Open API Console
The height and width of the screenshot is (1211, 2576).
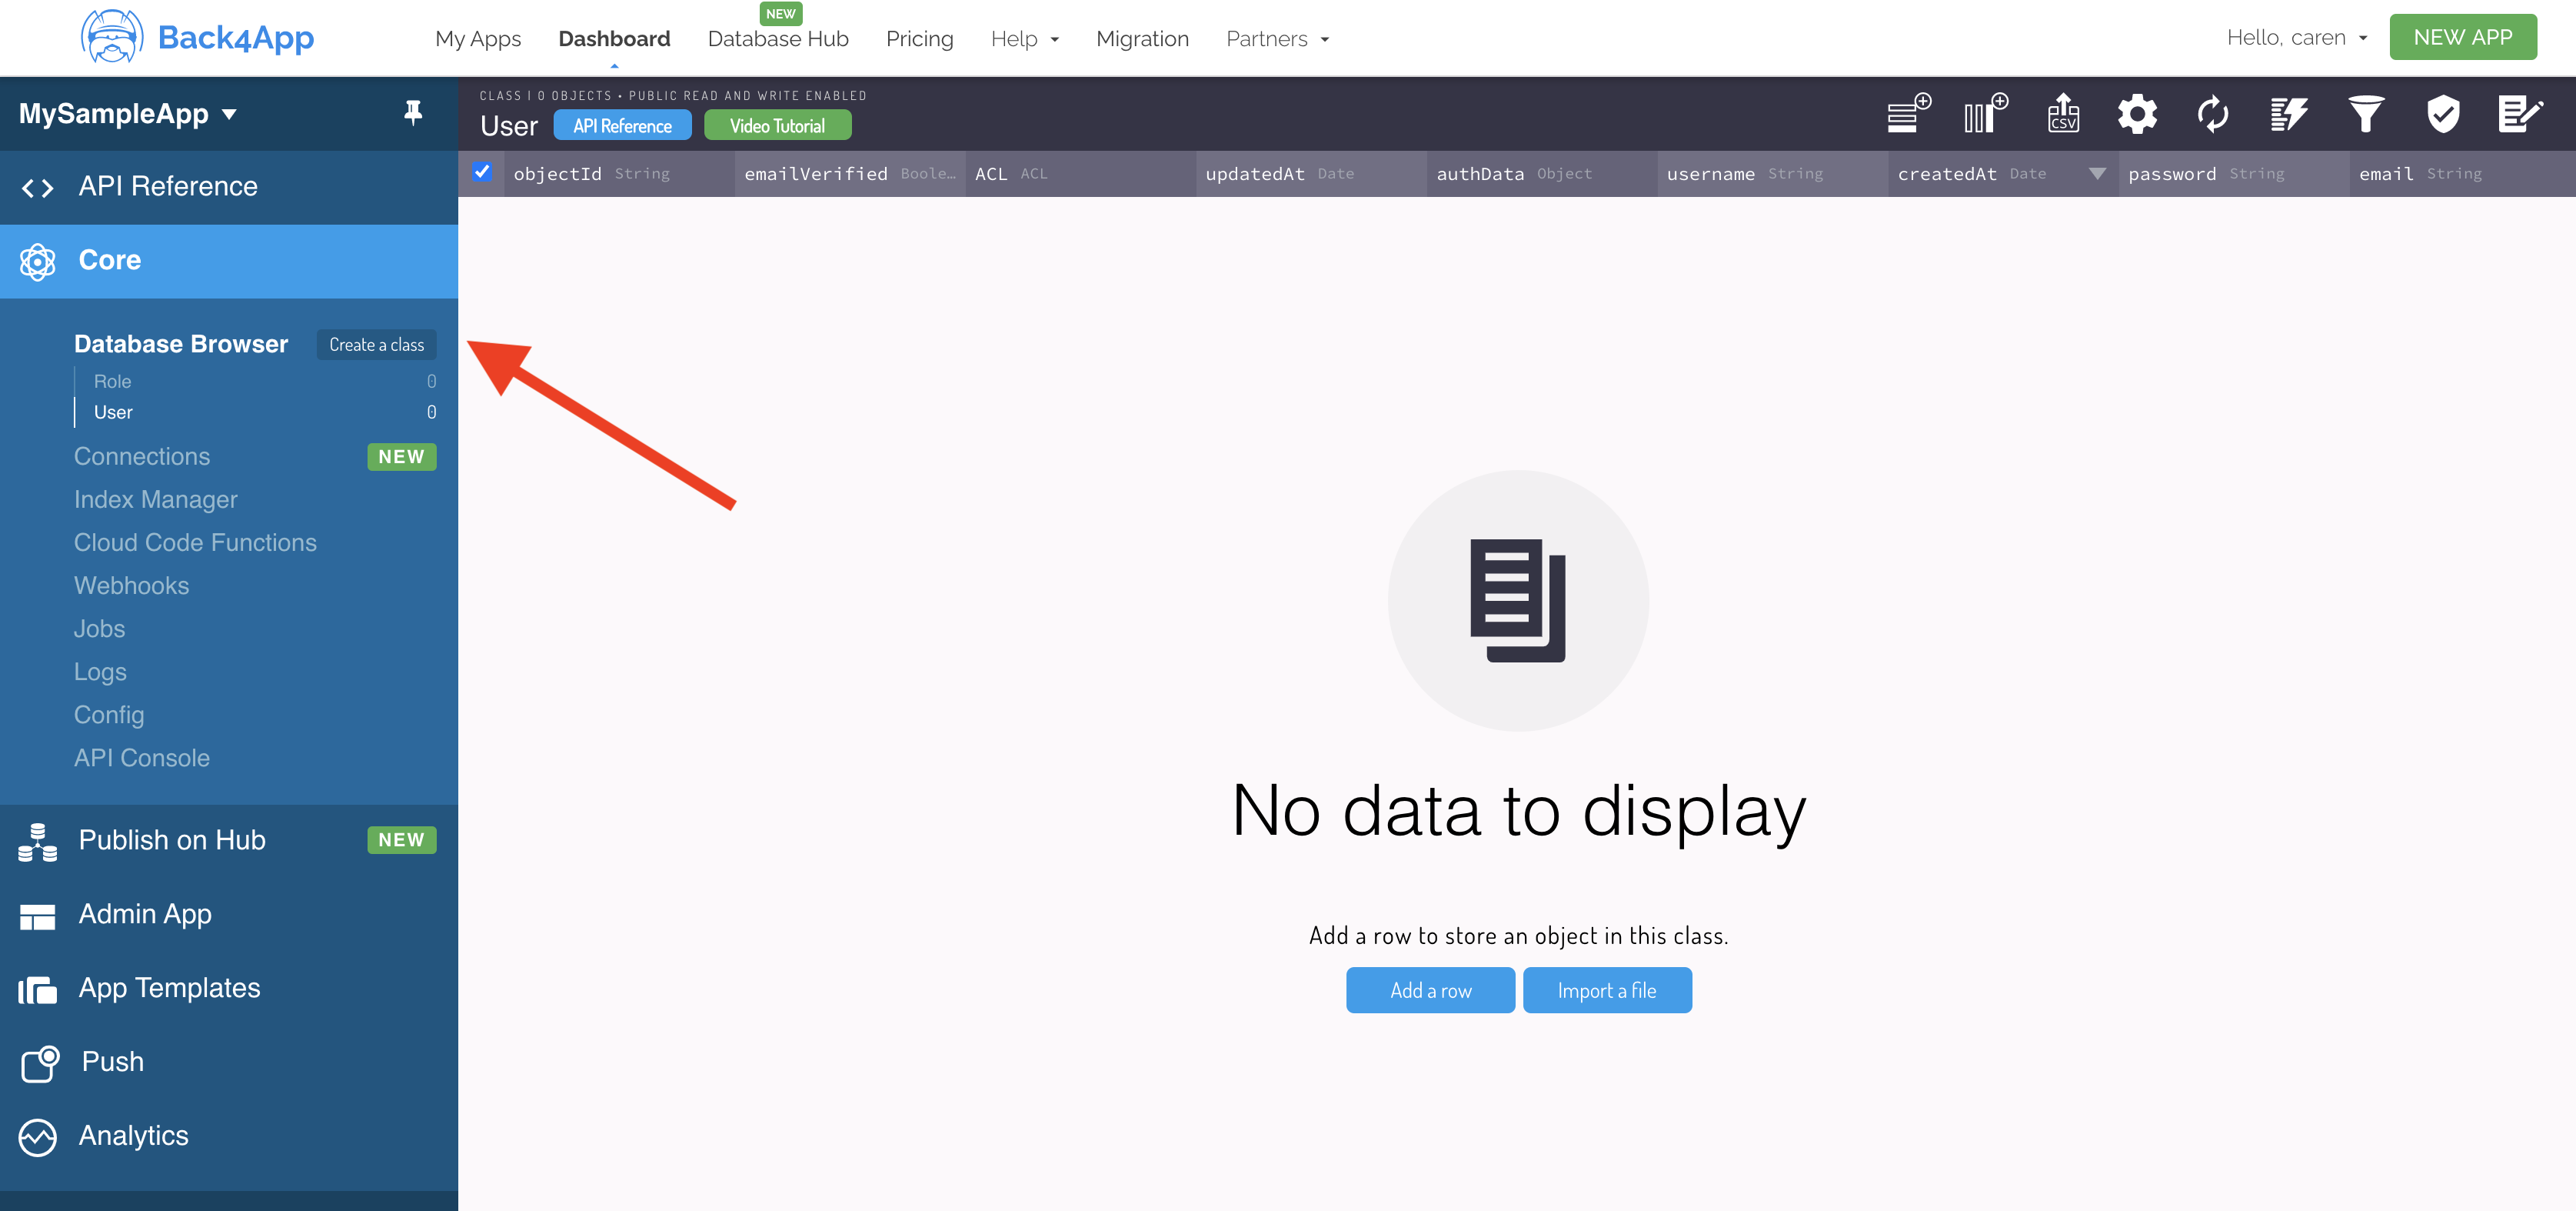point(142,759)
